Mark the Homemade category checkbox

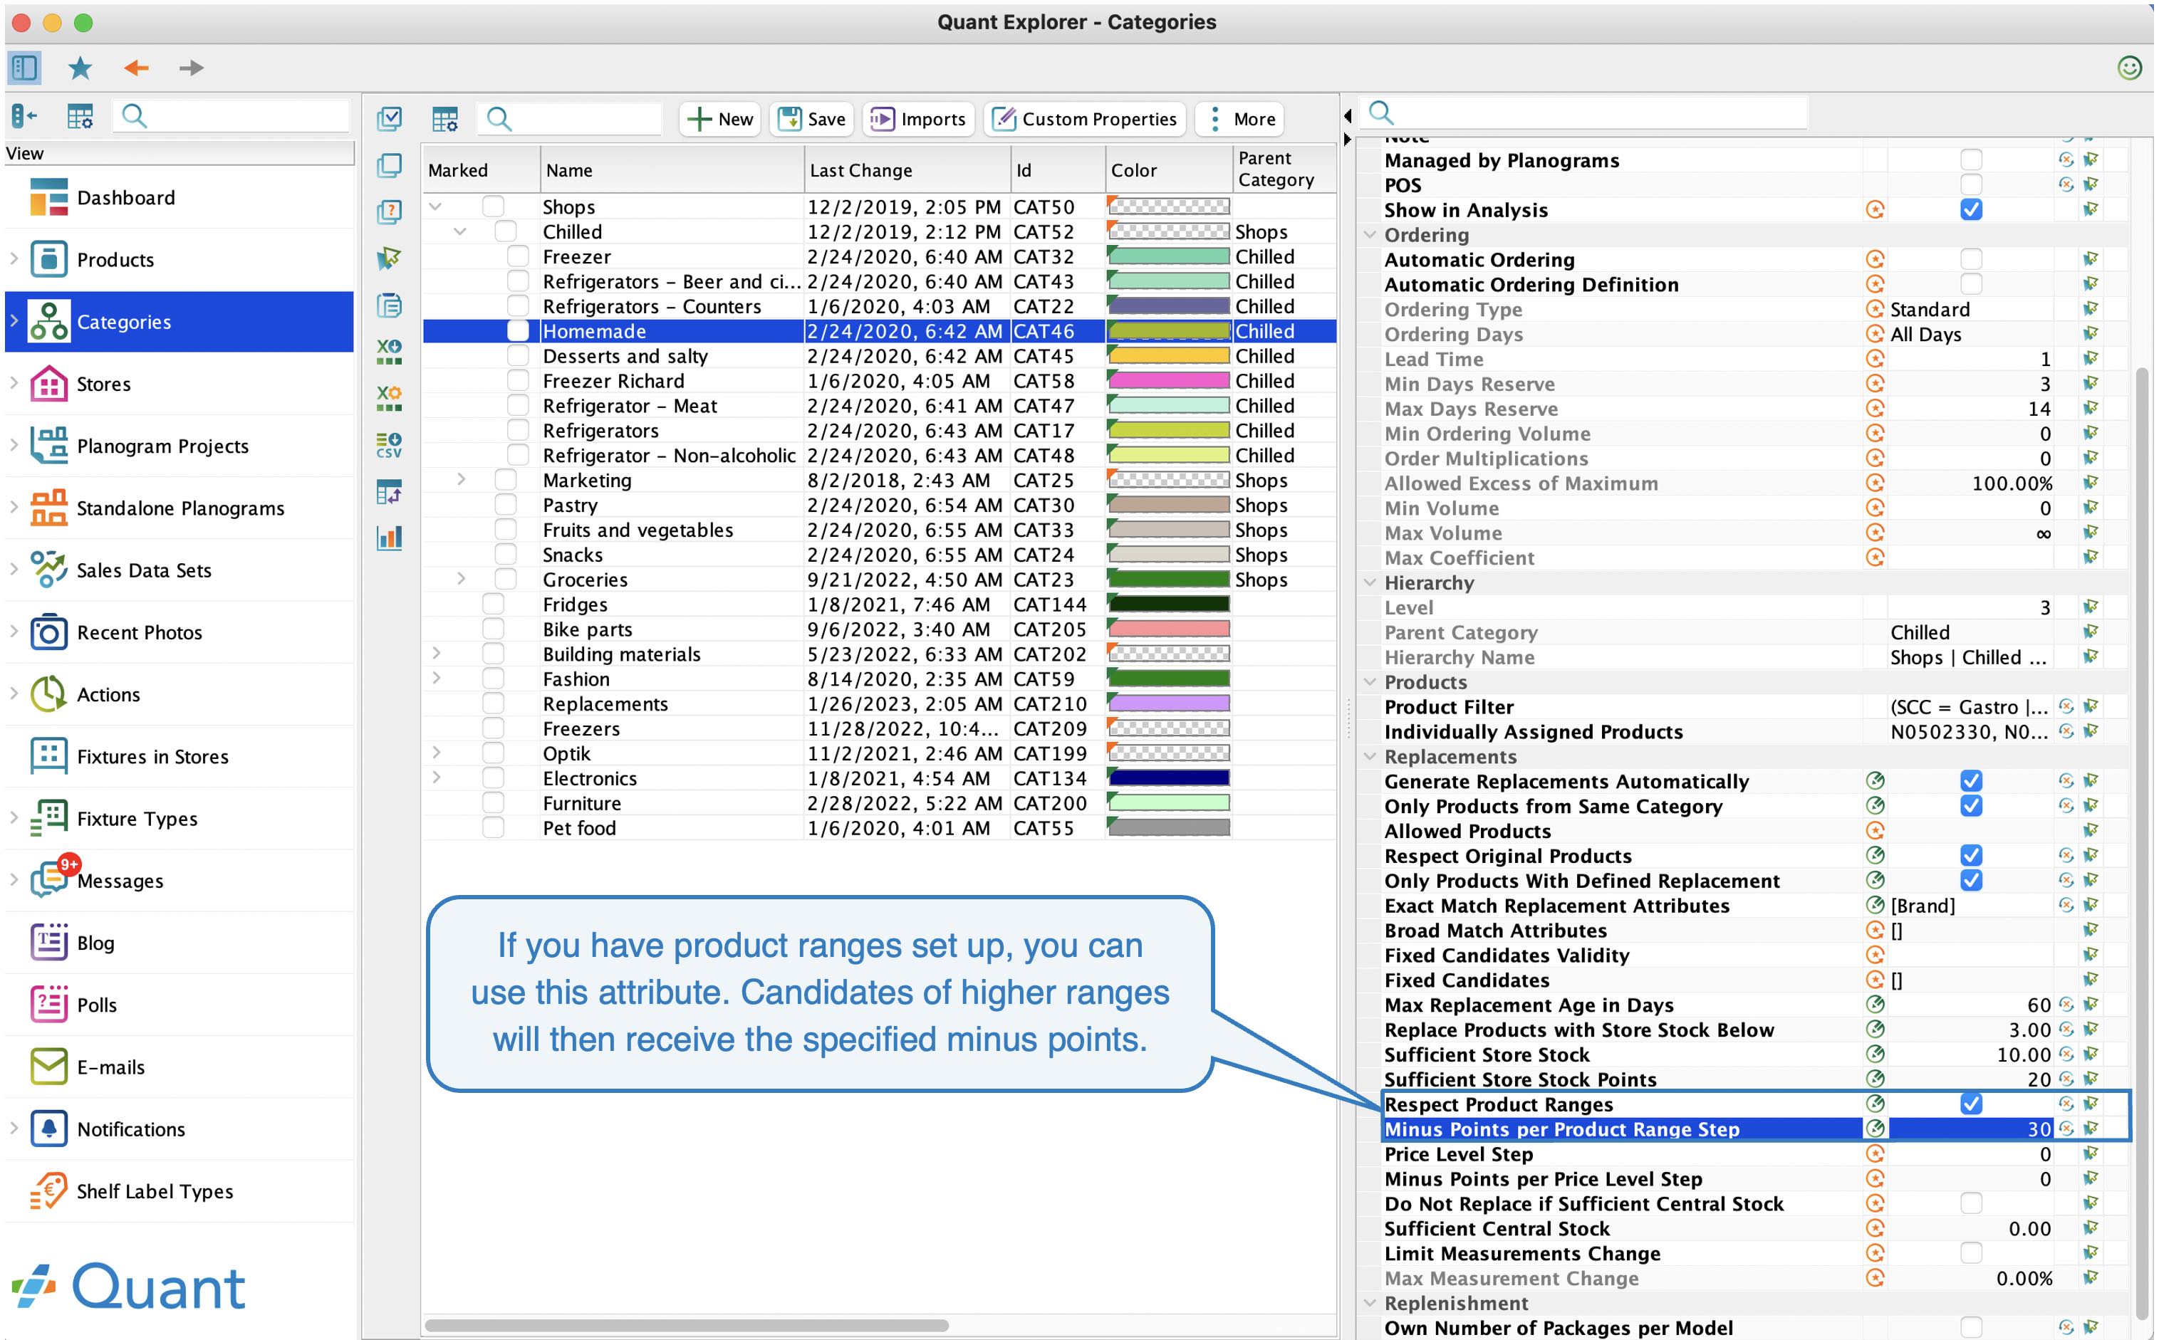518,330
